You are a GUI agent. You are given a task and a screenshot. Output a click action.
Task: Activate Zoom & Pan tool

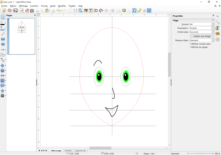click(x=80, y=10)
